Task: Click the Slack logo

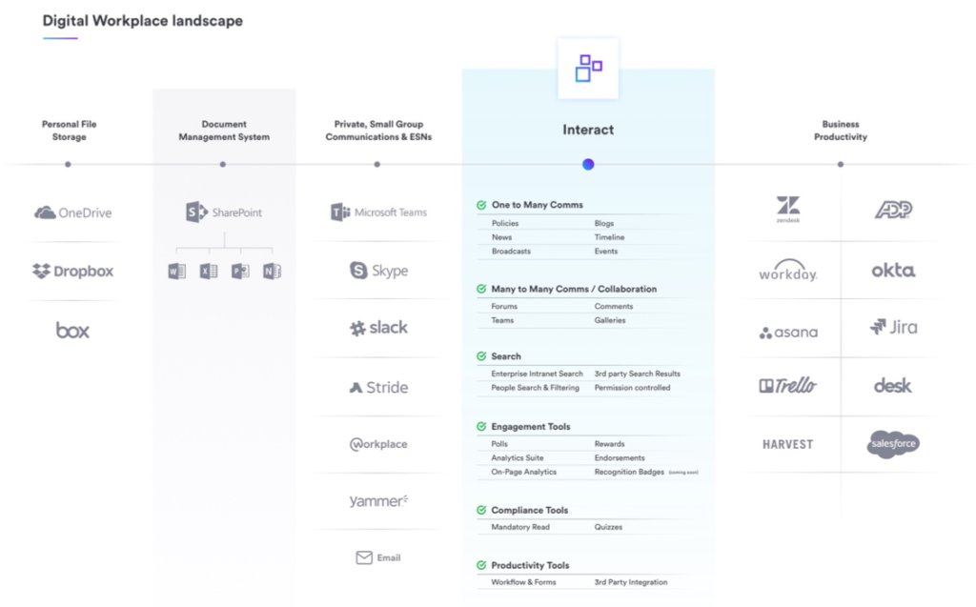Action: 377,327
